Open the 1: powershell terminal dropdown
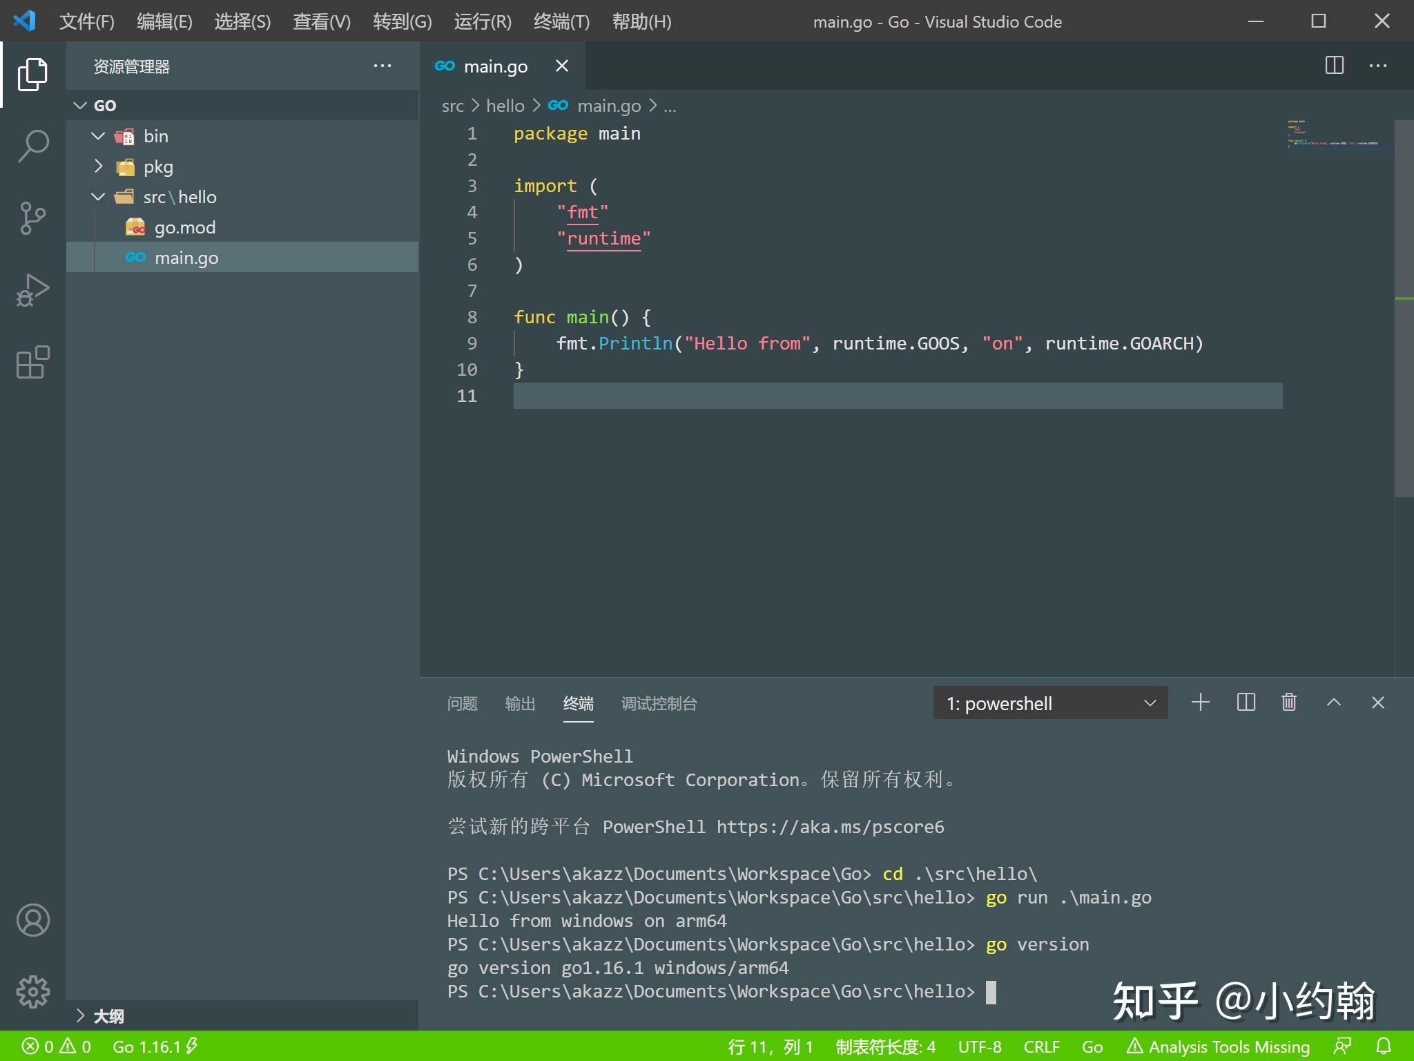Viewport: 1414px width, 1061px height. tap(1050, 703)
